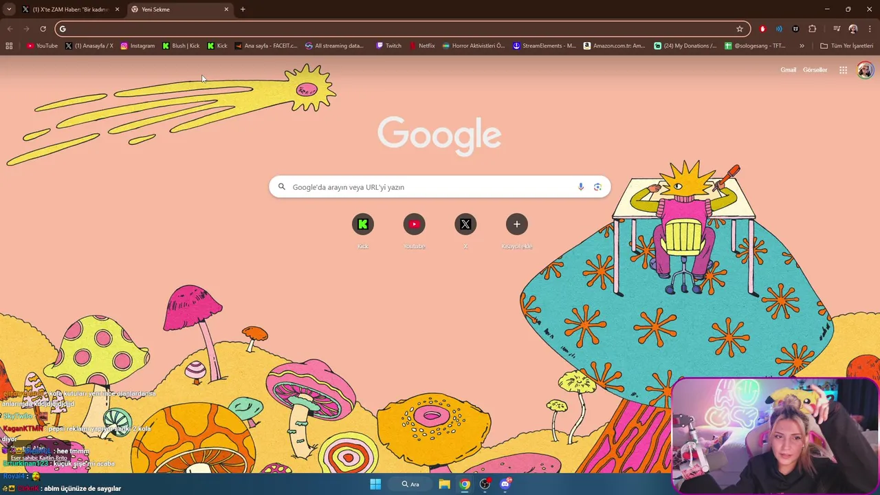Open the YouTube bookmark
This screenshot has width=880, height=495.
tap(42, 46)
